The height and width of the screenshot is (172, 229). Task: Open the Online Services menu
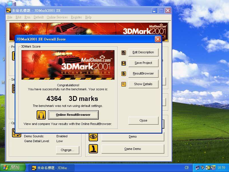pos(57,17)
